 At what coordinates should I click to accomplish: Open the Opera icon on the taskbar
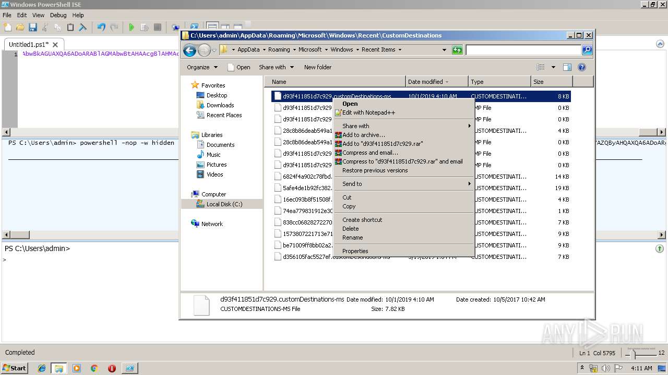112,368
